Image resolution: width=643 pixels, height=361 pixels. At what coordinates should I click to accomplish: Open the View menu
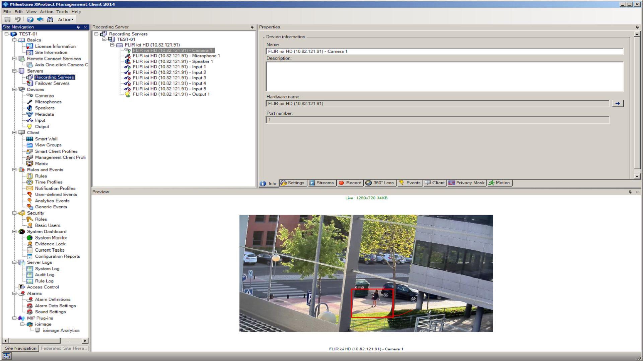pyautogui.click(x=31, y=11)
